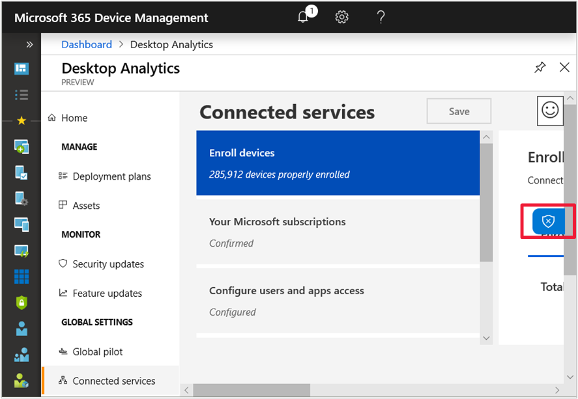Click the Connected services hierarchy icon
Screen dimensions: 578x399
63,380
